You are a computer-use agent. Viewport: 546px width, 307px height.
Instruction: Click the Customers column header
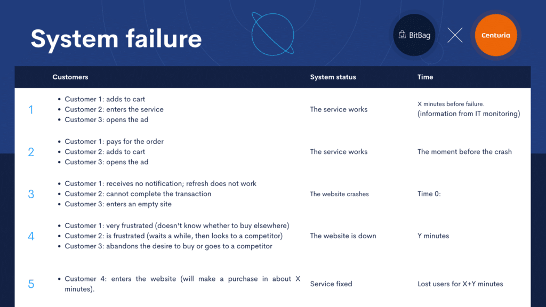tap(70, 77)
